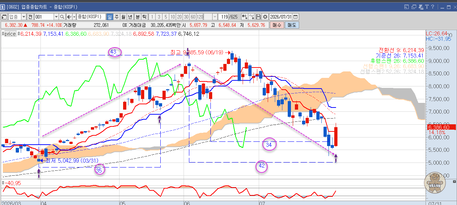Click the window number 1 icon in title bar

click(x=3, y=7)
